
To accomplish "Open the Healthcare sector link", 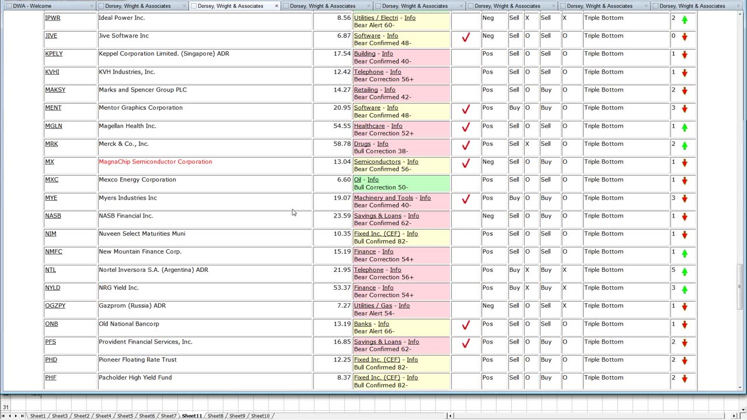I will [x=369, y=126].
